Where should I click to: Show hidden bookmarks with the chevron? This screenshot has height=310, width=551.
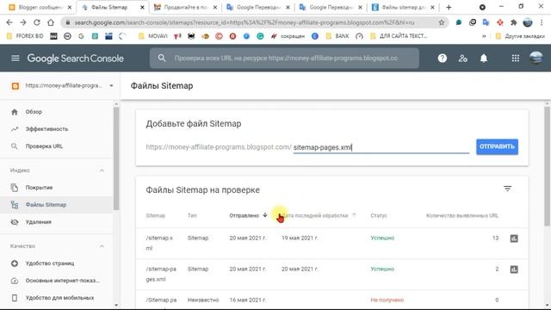tap(484, 36)
